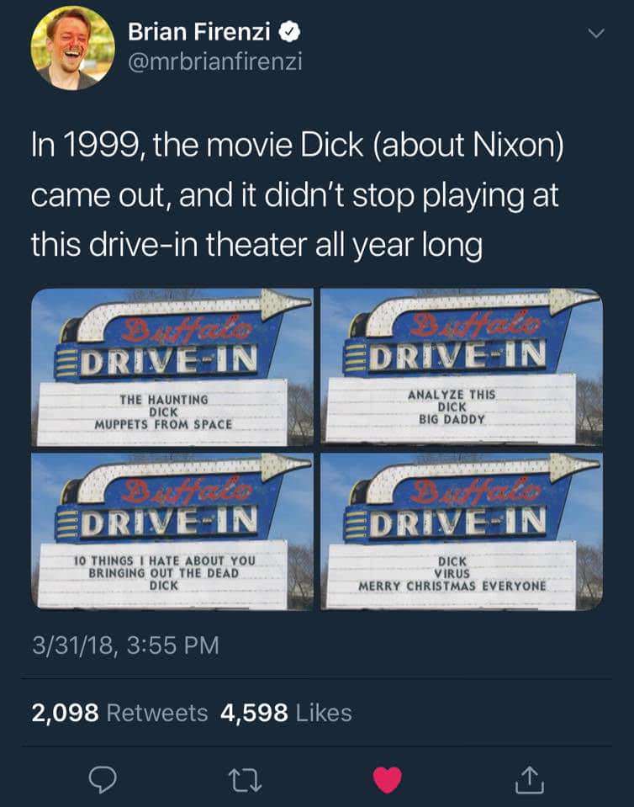This screenshot has width=634, height=807.
Task: Tap the Big Daddy marquee line
Action: point(452,419)
